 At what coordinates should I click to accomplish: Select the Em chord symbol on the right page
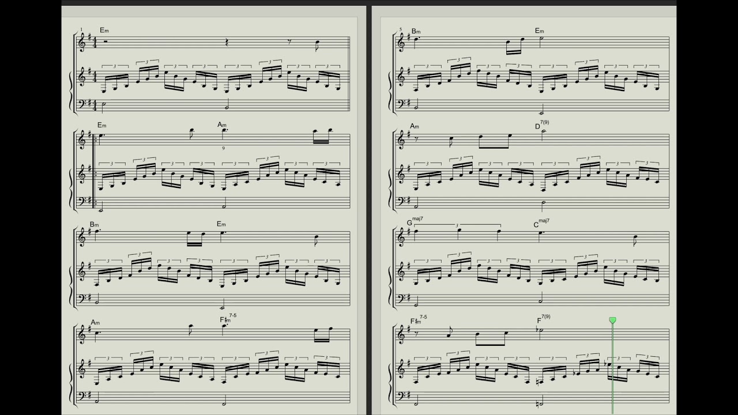pyautogui.click(x=539, y=31)
